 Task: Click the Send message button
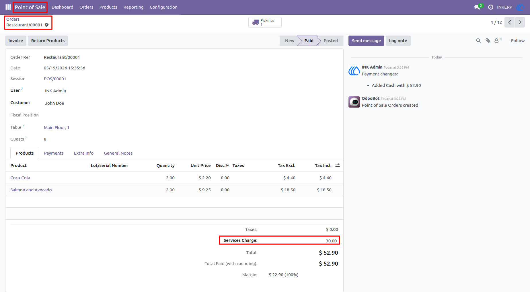(366, 41)
